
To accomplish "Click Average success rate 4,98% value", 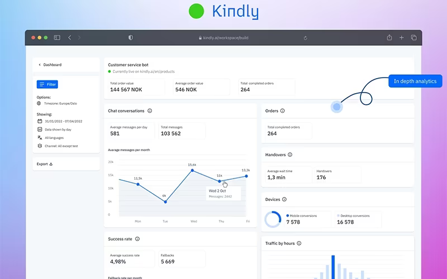I will coord(118,262).
